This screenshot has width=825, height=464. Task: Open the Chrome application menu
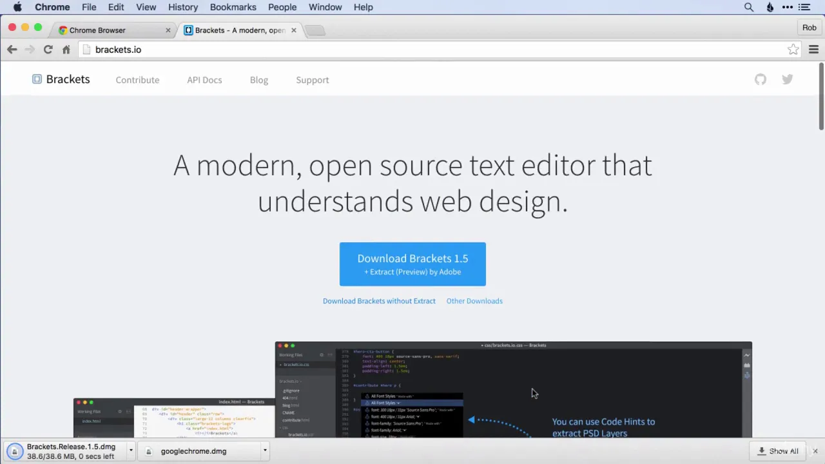[x=52, y=7]
